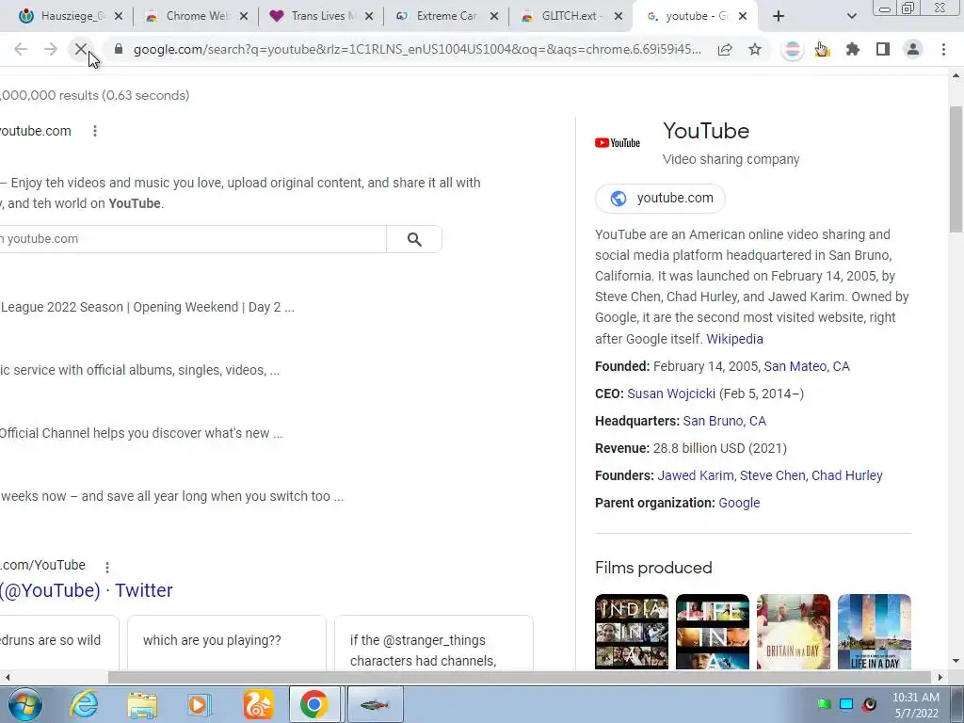Screen dimensions: 964x723
Task: Open the Extensions puzzle piece menu
Action: 852,49
